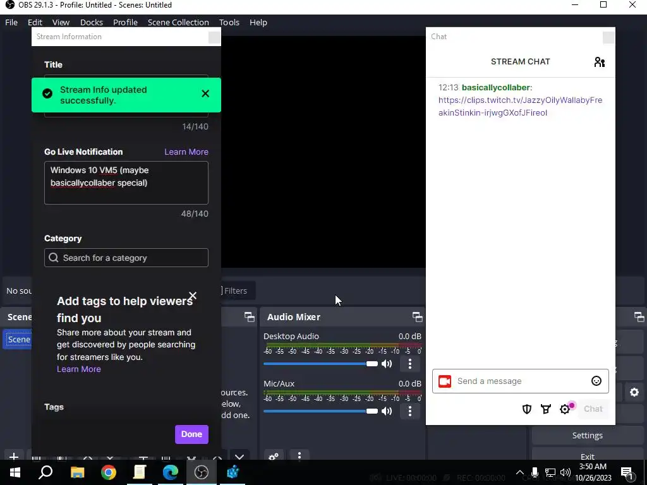Viewport: 647px width, 485px height.
Task: Pop out the Audio Mixer dock
Action: tap(417, 317)
